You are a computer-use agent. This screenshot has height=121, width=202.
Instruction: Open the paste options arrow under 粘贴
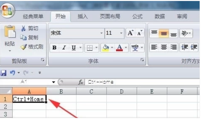pos(10,51)
